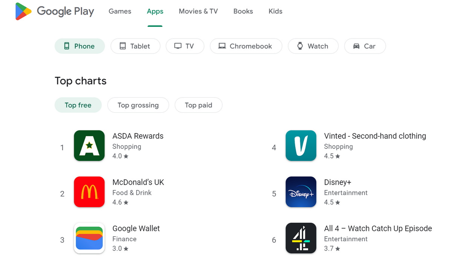The height and width of the screenshot is (280, 452).
Task: Open the Google Wallet app icon
Action: 89,238
